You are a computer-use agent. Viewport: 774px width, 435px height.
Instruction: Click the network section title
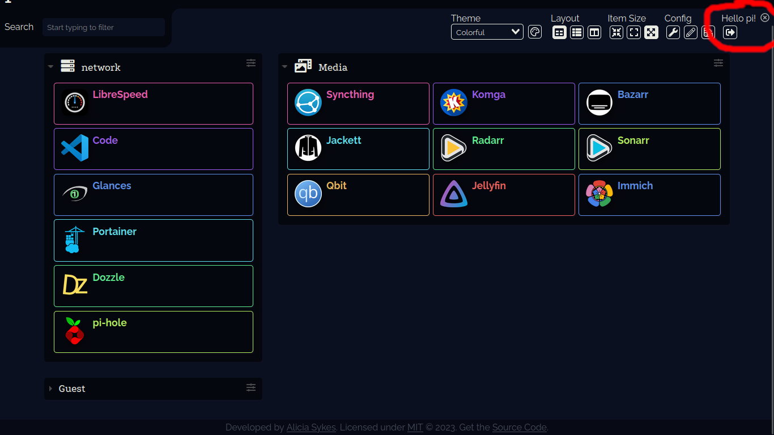101,67
